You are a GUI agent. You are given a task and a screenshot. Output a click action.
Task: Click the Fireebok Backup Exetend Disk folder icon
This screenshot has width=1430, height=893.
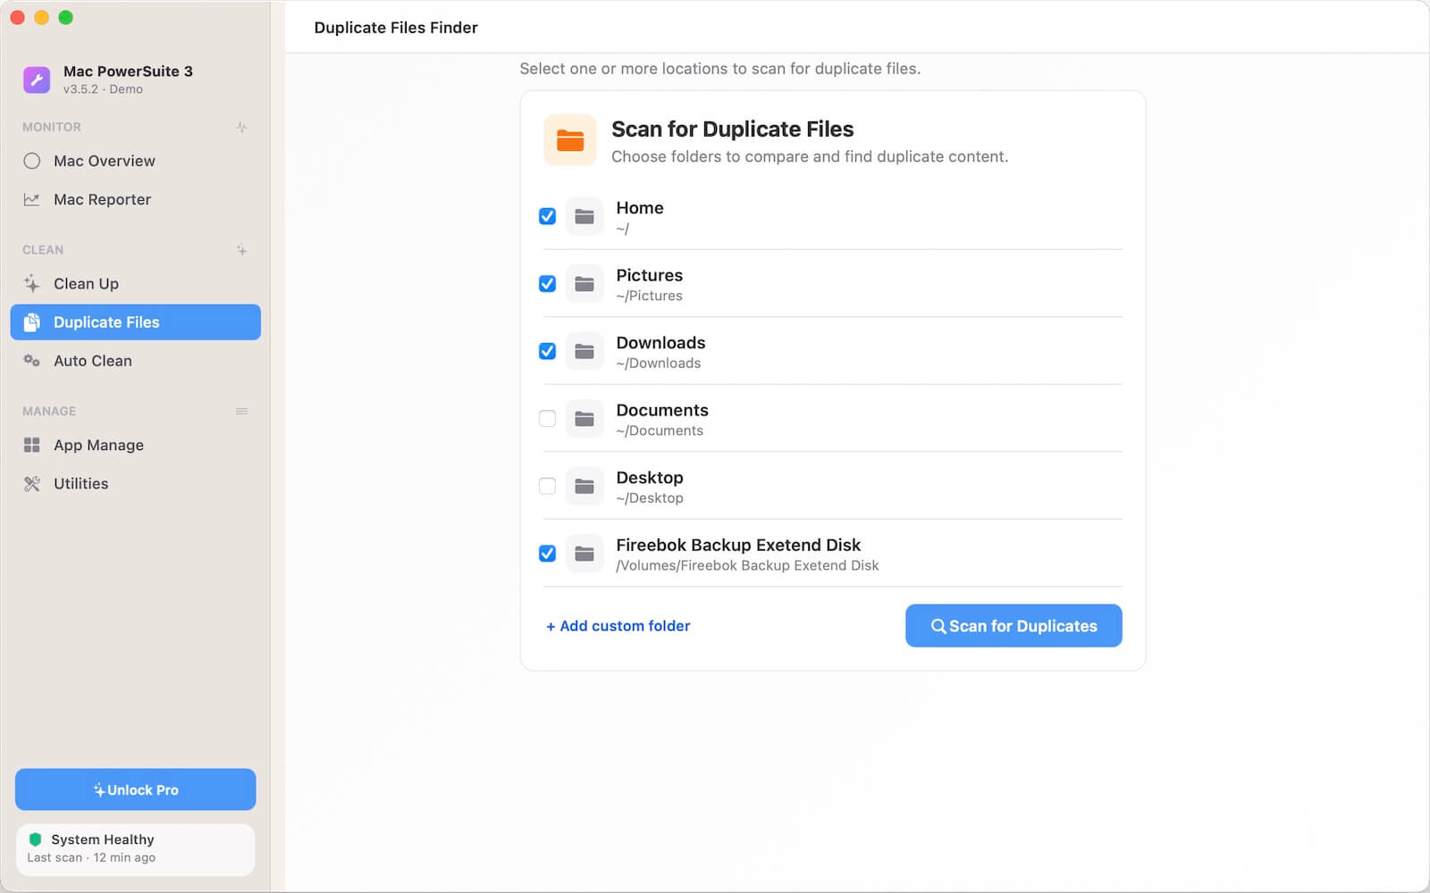pyautogui.click(x=585, y=554)
